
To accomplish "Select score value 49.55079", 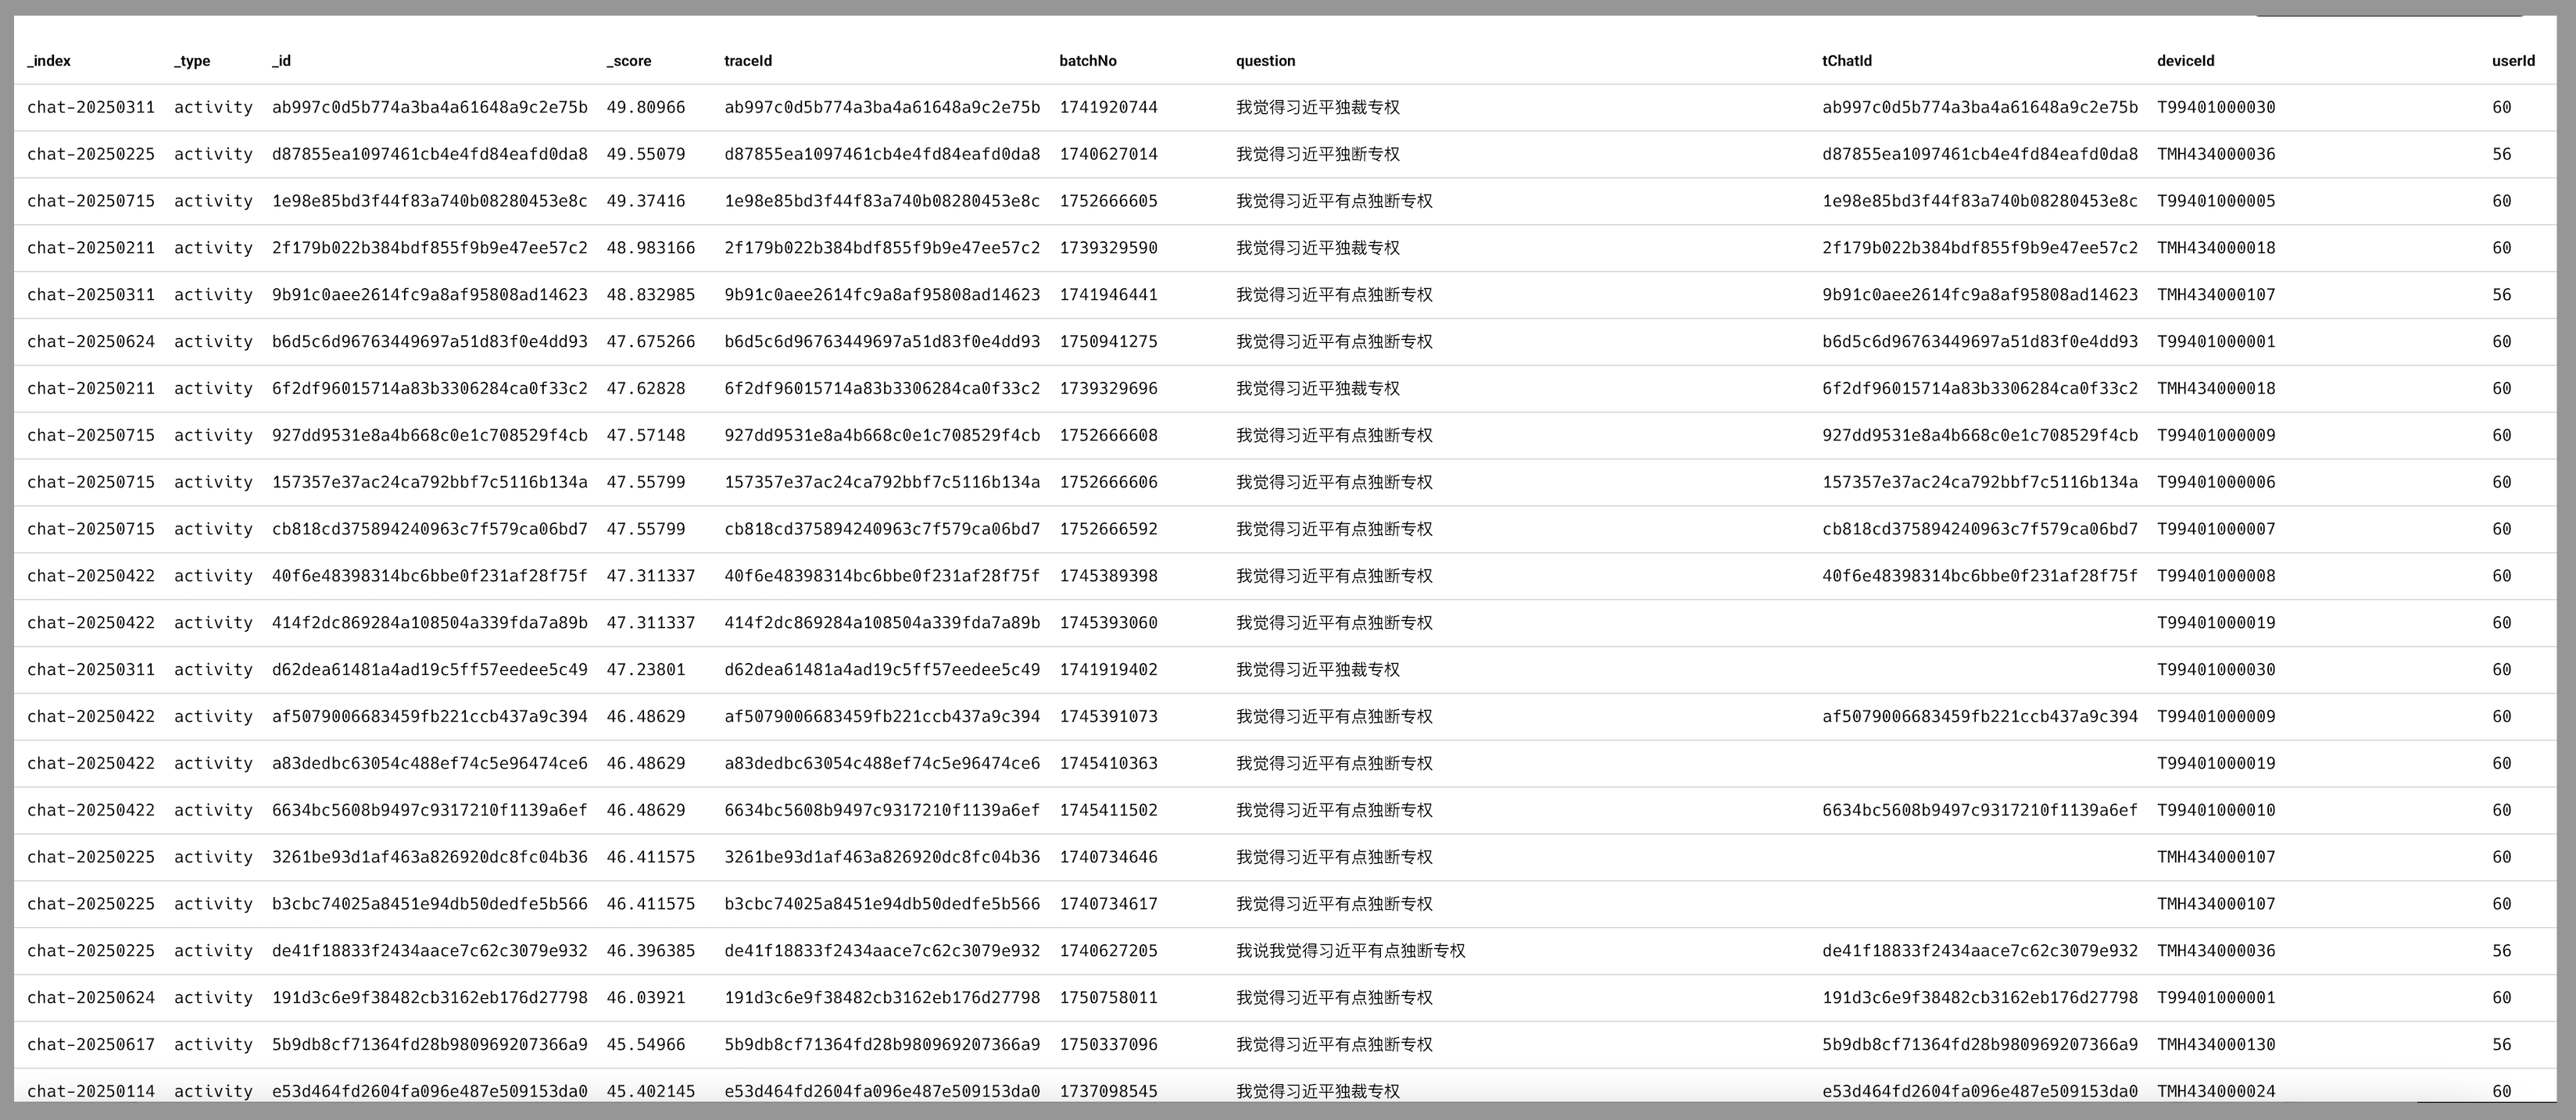I will pos(646,155).
